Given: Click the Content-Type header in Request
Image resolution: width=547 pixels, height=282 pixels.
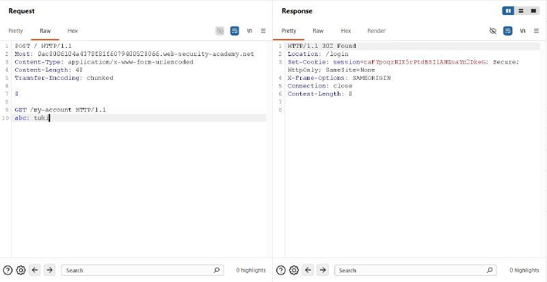Looking at the screenshot, I should click(104, 62).
